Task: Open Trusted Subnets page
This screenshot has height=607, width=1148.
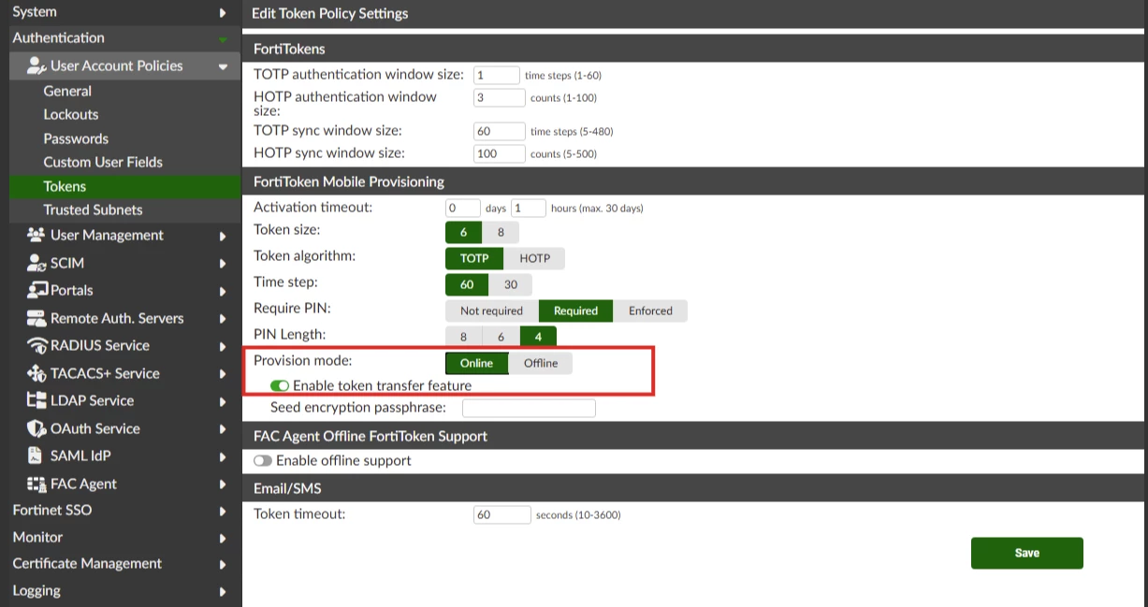Action: [x=93, y=210]
